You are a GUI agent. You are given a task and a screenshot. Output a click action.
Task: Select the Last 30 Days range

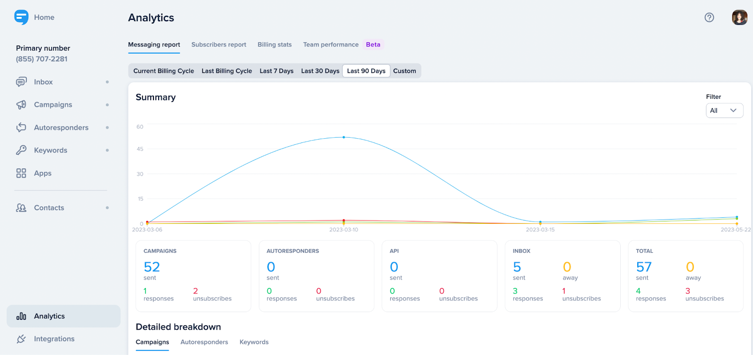click(x=320, y=71)
